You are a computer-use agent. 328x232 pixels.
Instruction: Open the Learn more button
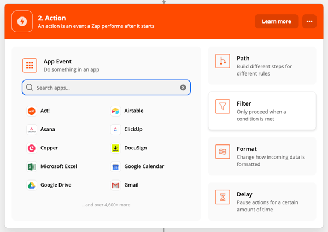[277, 21]
